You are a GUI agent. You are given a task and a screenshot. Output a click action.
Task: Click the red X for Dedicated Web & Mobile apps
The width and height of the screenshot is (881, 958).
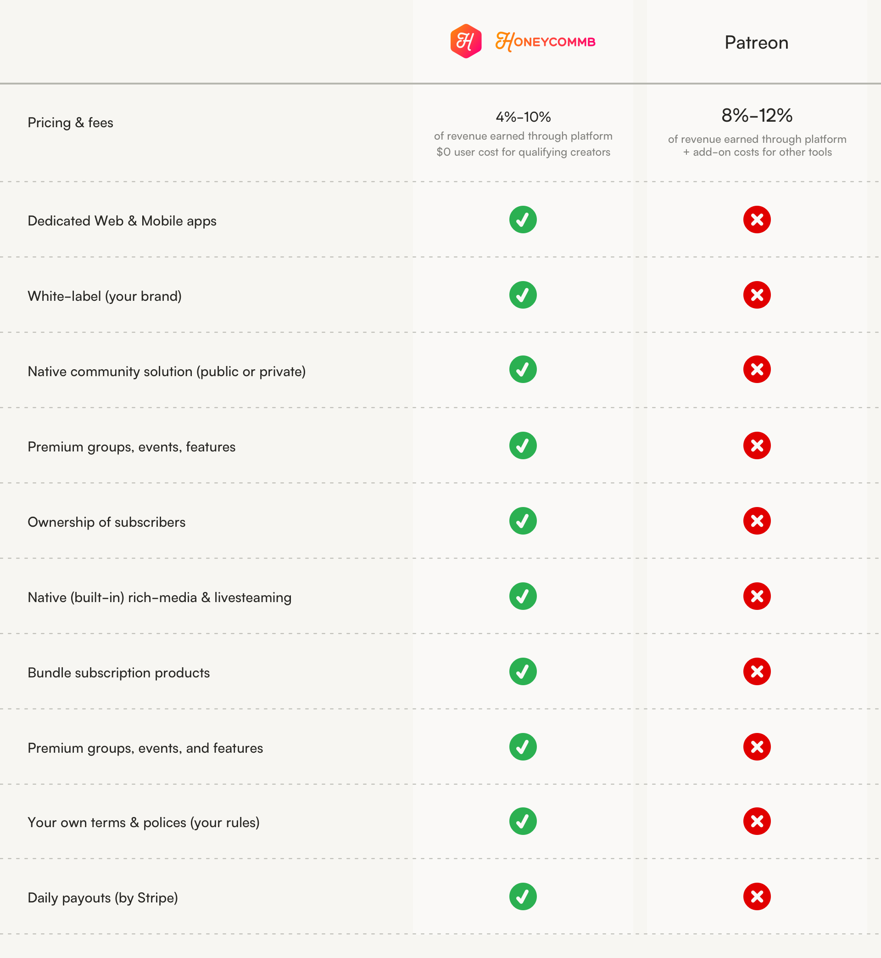[757, 220]
